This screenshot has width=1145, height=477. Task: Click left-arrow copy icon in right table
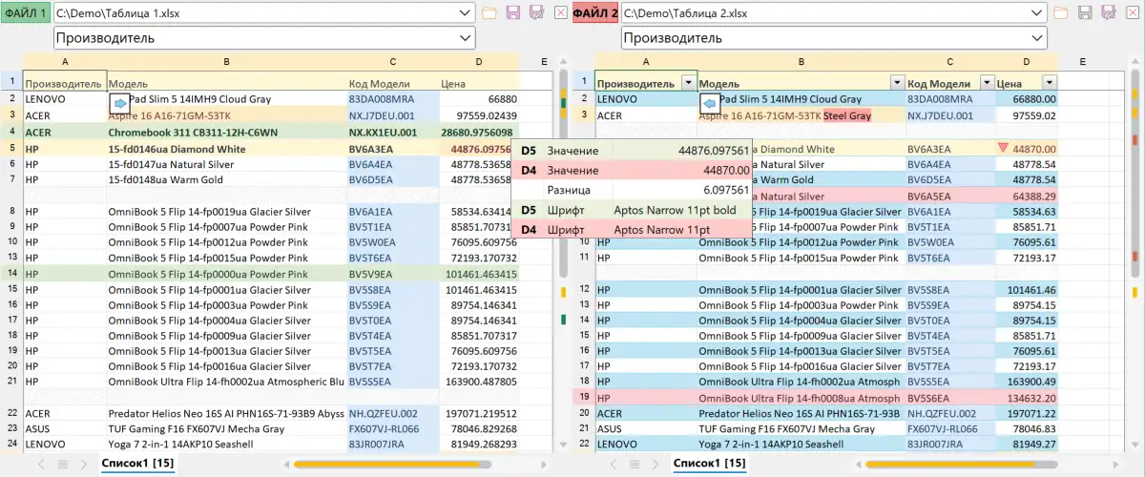click(x=709, y=102)
